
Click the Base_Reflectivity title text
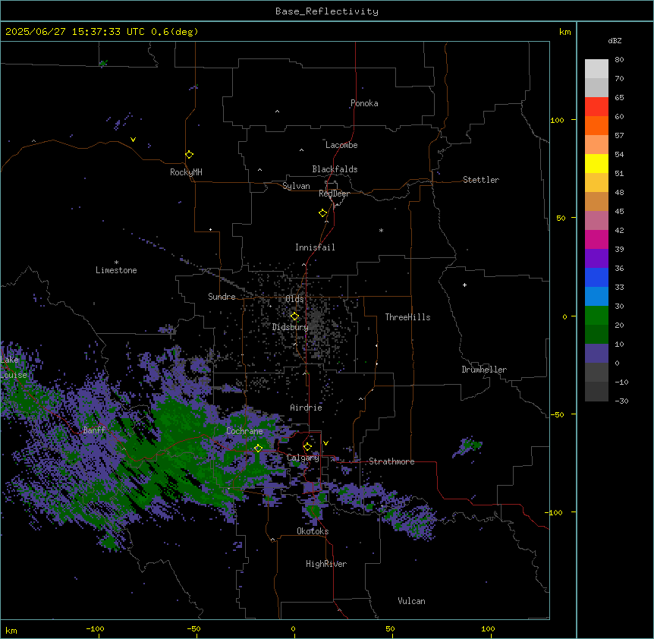327,11
